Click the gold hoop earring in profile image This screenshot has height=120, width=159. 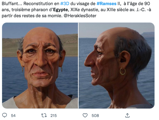(123, 71)
